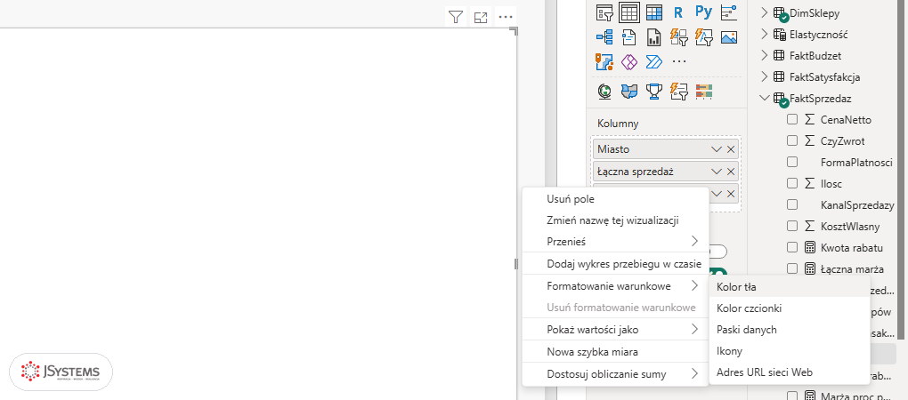Insert an R script visual
Image resolution: width=908 pixels, height=400 pixels.
pos(678,12)
